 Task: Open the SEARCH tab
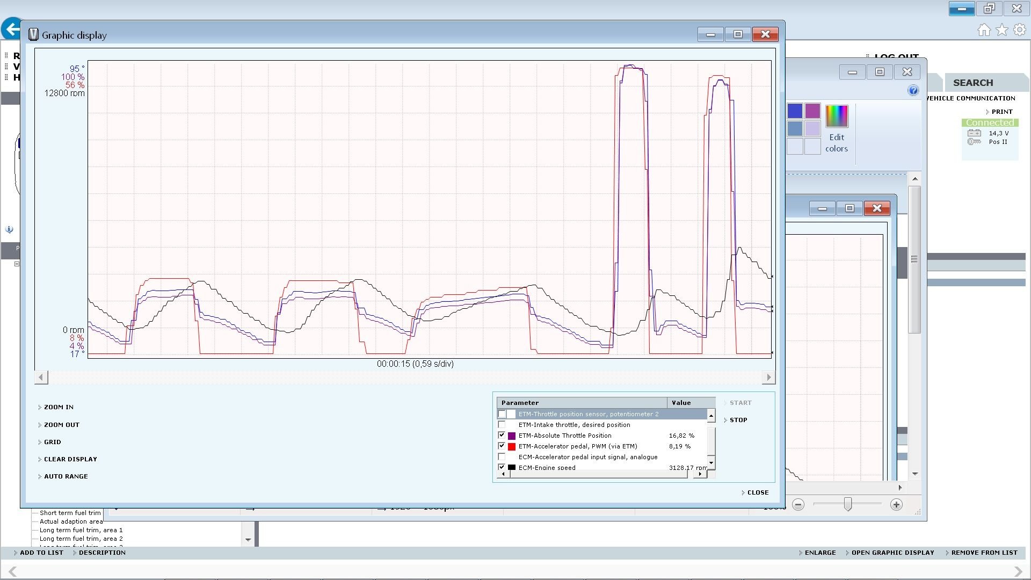972,83
